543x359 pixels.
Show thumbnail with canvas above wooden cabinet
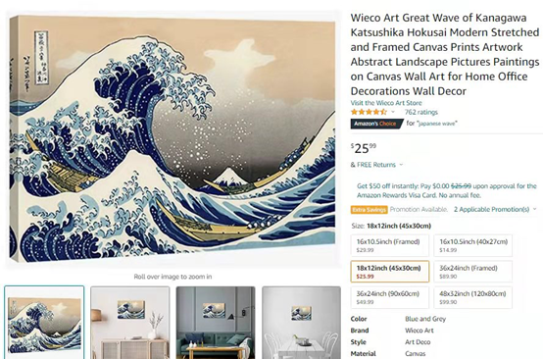click(x=130, y=323)
